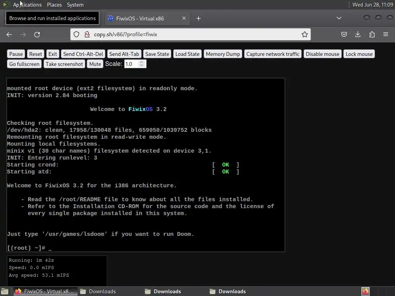Click Take screenshot

click(64, 64)
